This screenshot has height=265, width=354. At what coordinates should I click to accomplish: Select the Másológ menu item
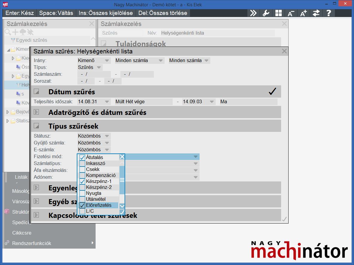[x=21, y=191]
